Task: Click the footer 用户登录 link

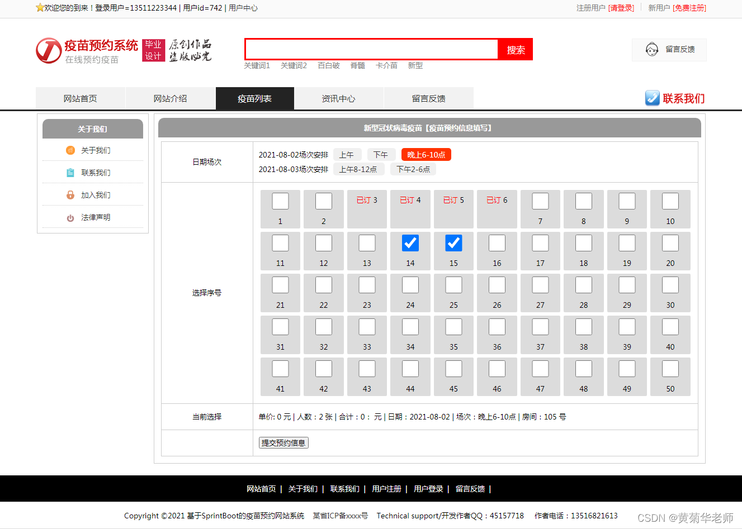Action: [x=428, y=489]
